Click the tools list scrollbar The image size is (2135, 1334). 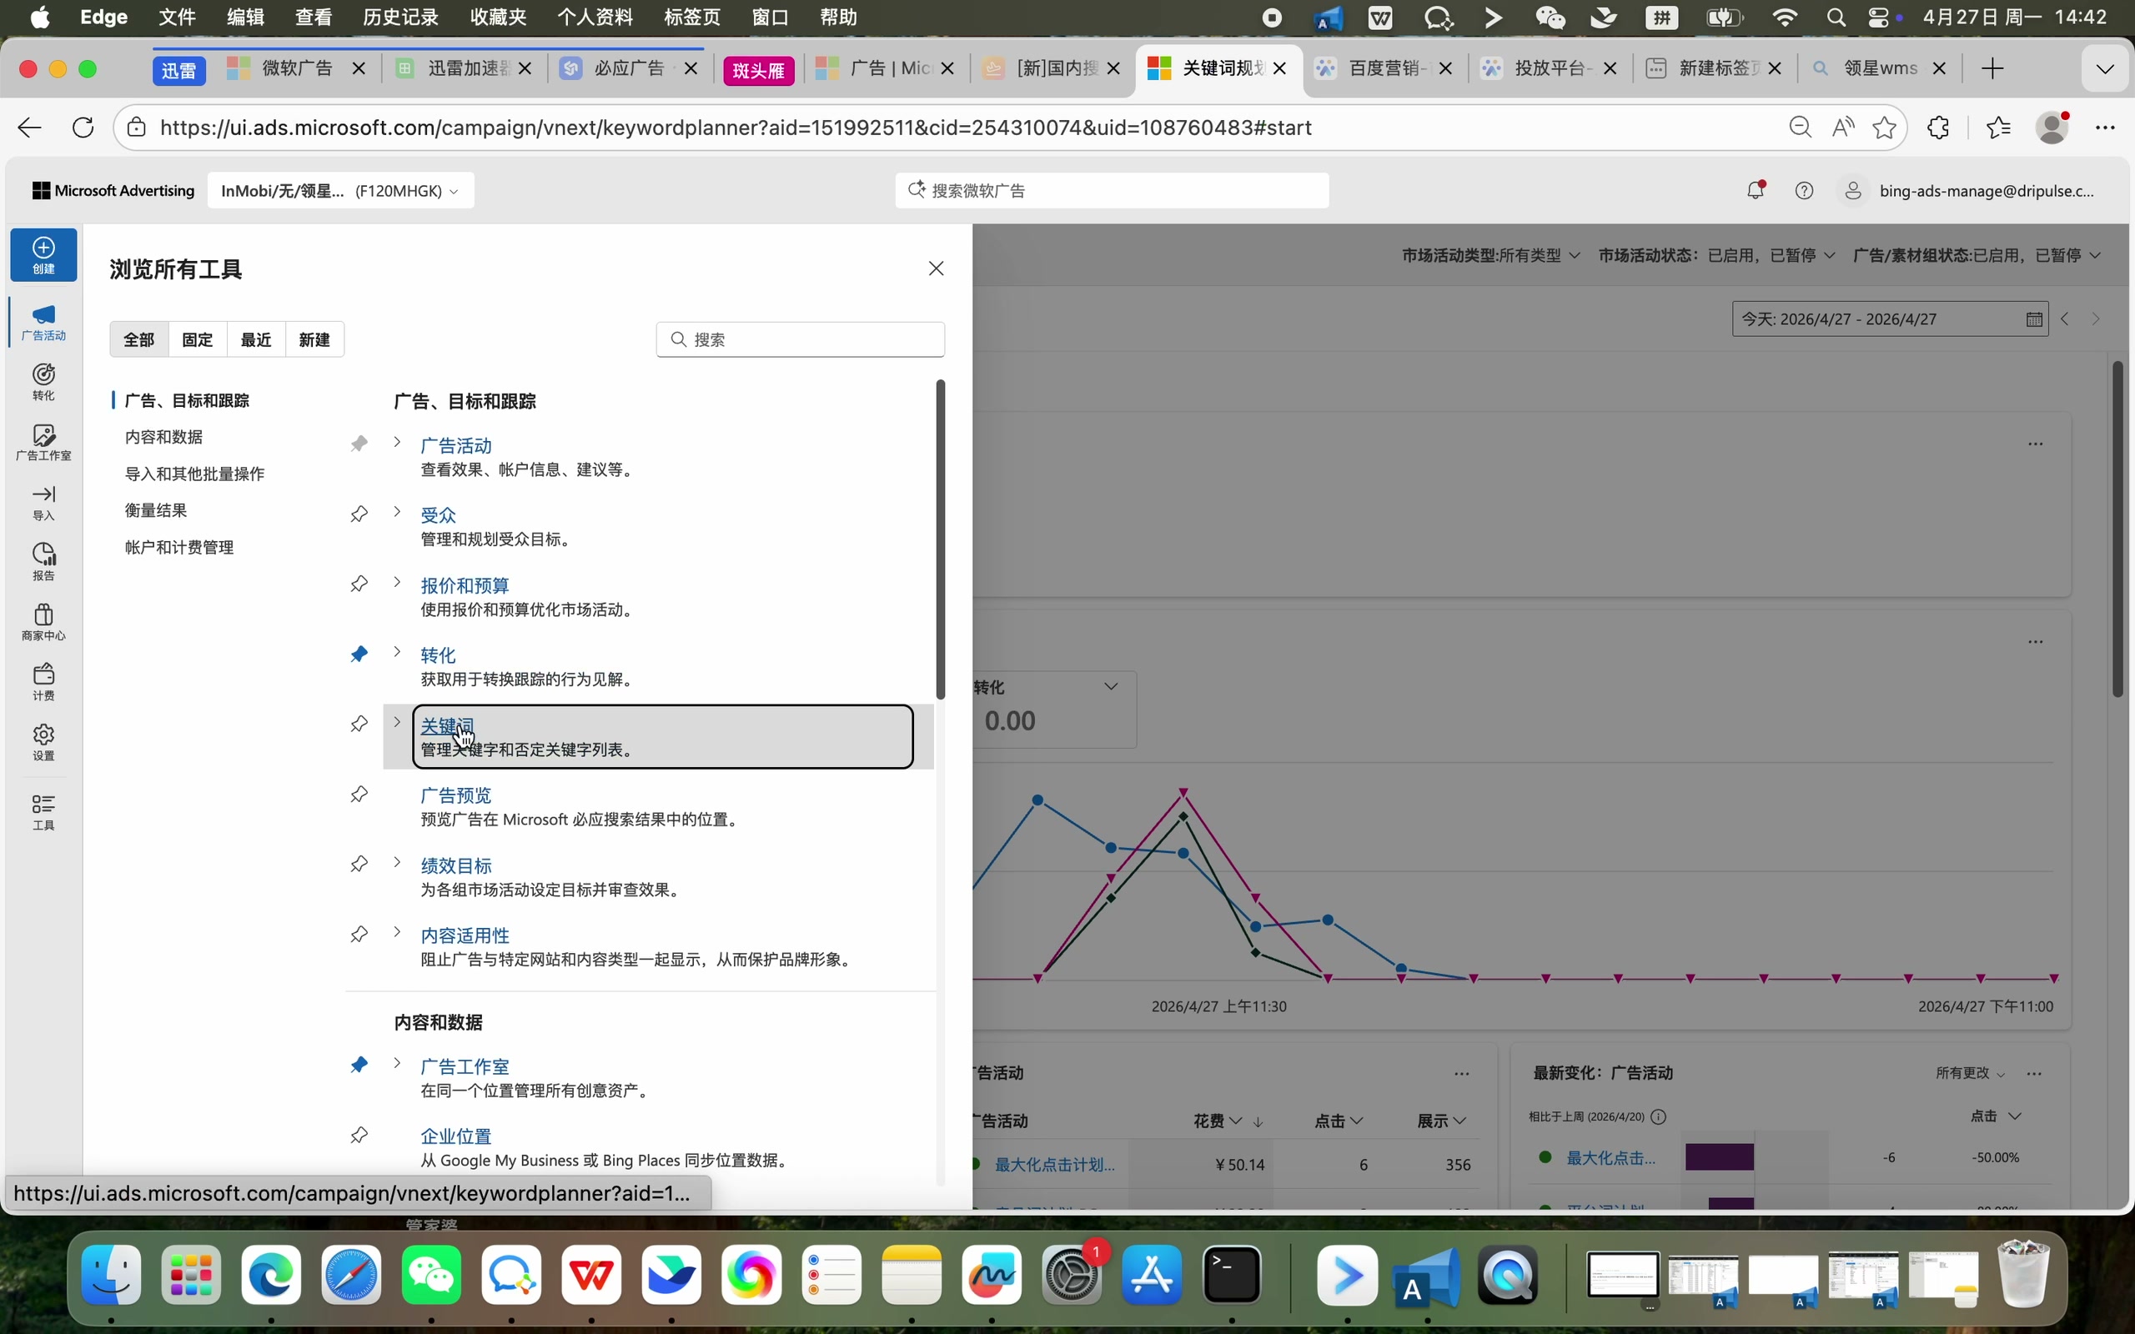941,539
